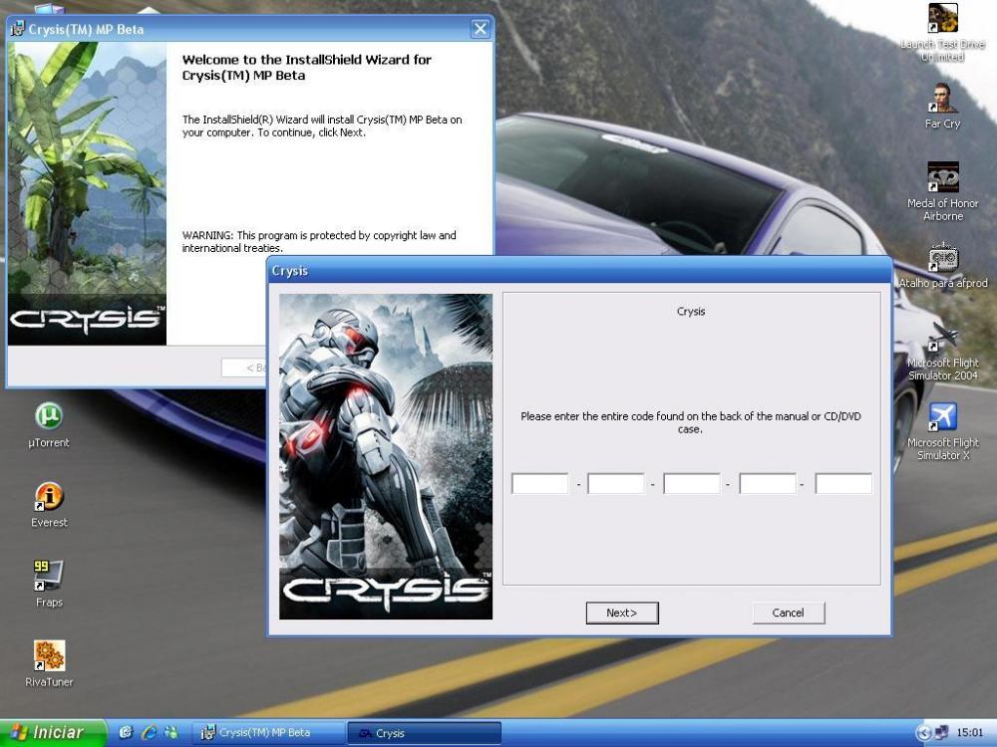Activate the Crysis taskbar button
Image resolution: width=997 pixels, height=747 pixels.
point(424,733)
